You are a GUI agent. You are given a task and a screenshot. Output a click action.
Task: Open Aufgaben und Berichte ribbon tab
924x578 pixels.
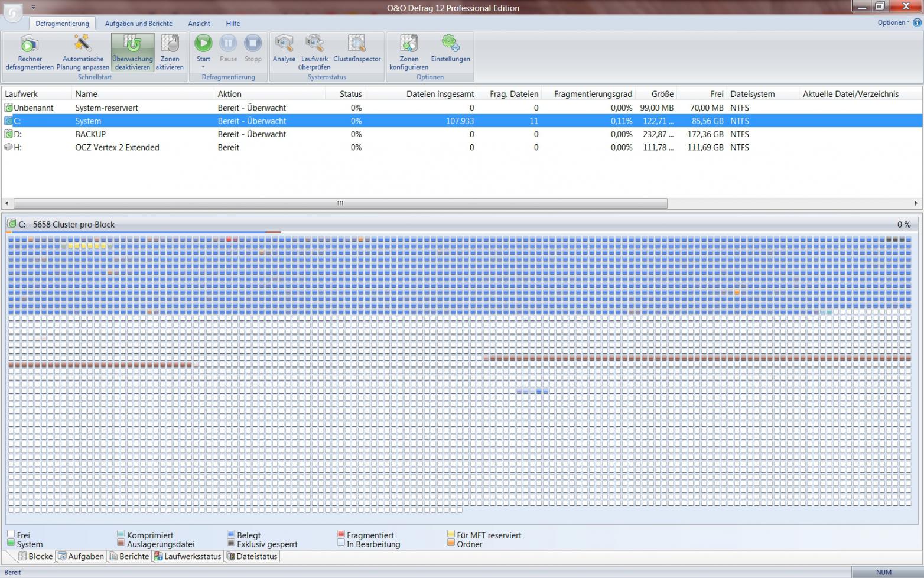[139, 24]
